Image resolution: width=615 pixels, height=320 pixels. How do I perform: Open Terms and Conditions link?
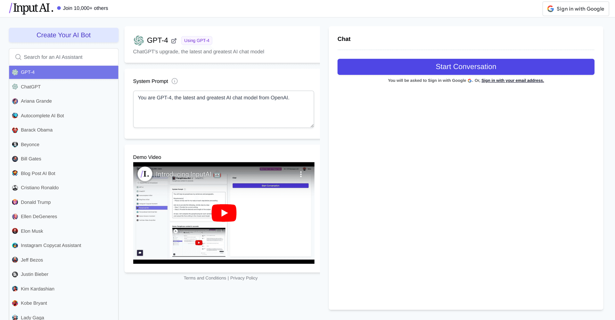click(205, 278)
